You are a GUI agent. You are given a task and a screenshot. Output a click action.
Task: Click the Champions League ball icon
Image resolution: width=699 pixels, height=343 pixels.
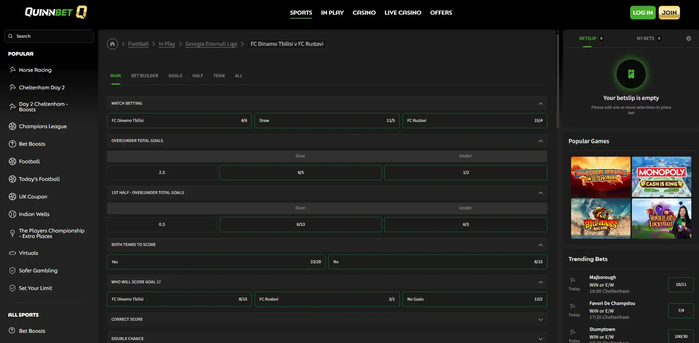point(12,126)
